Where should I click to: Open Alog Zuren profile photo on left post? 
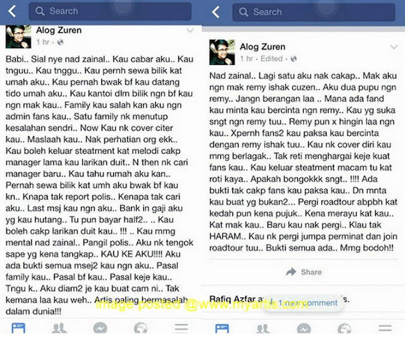[x=18, y=37]
